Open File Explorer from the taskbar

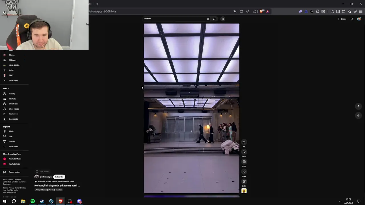pyautogui.click(x=23, y=201)
